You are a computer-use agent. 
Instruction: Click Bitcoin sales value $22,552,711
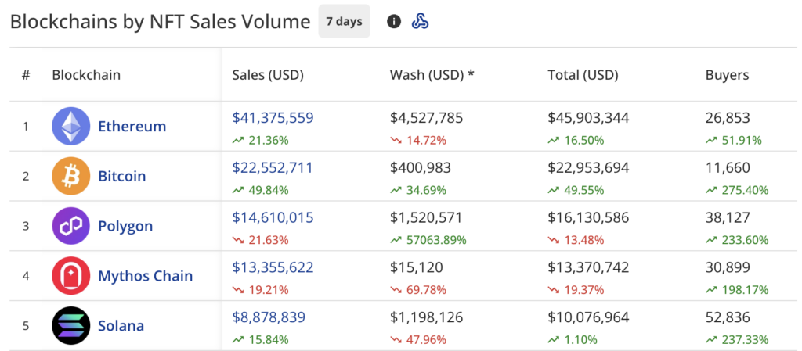pos(273,168)
